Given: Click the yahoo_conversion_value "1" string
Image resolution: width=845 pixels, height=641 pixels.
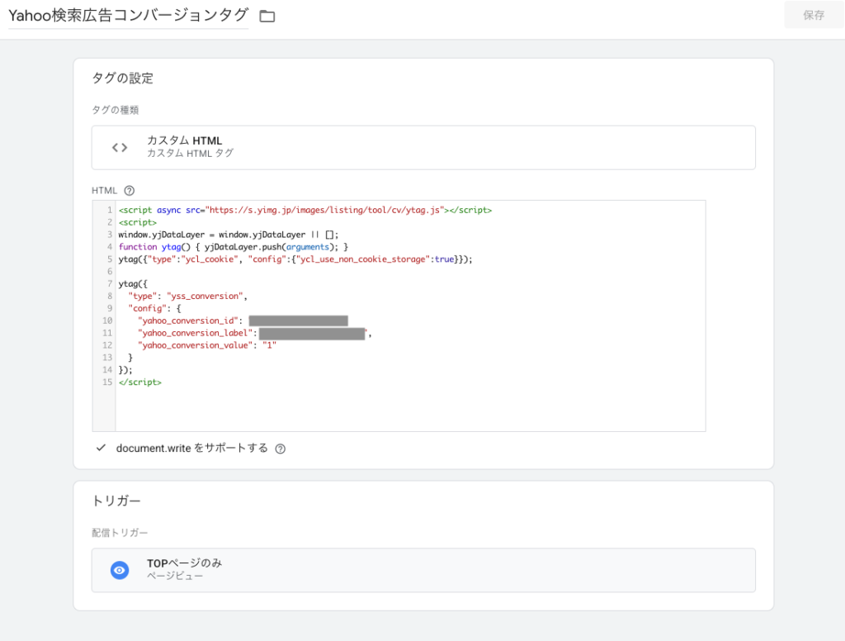Looking at the screenshot, I should click(268, 345).
